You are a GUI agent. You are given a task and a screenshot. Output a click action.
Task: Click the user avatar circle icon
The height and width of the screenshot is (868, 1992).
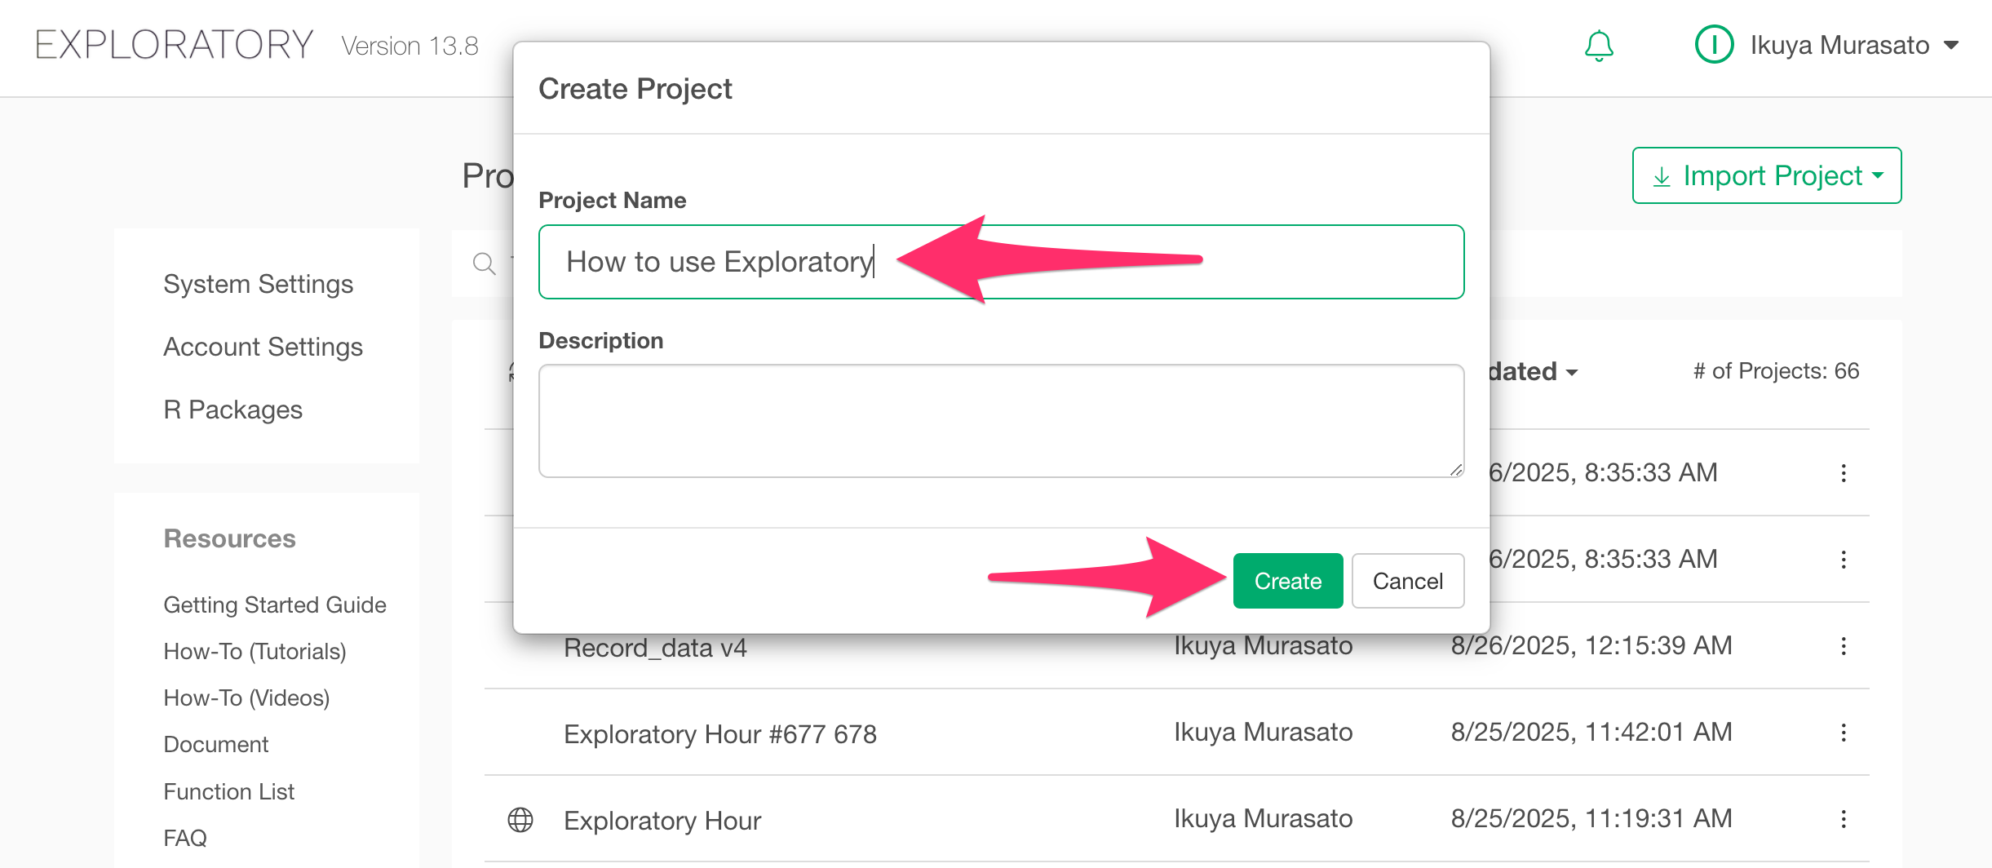point(1714,45)
